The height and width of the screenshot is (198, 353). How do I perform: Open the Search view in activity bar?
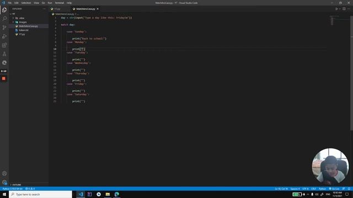[4, 19]
